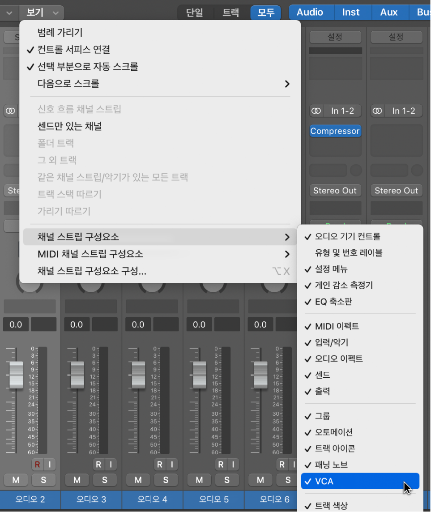Uncheck 게인 감소 측정기 component
This screenshot has width=431, height=512.
[x=360, y=286]
